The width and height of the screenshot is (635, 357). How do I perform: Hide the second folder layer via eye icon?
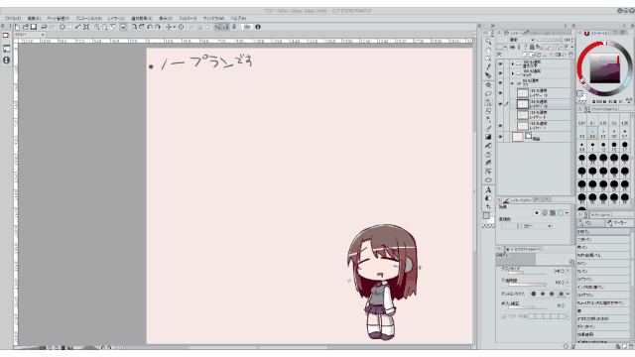[x=500, y=73]
